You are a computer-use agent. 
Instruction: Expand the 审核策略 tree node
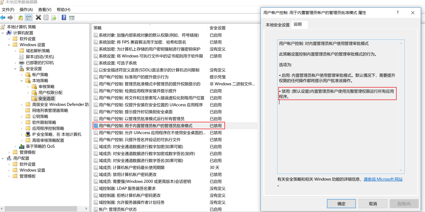(28, 87)
